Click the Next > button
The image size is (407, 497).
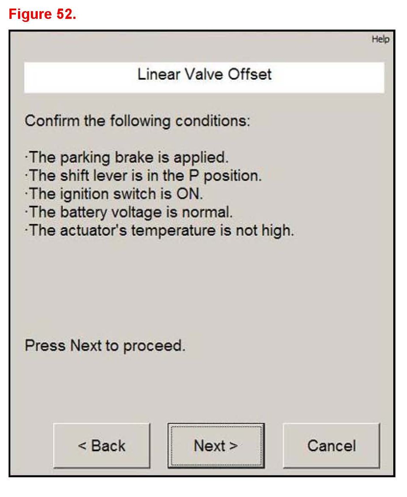[x=216, y=446]
